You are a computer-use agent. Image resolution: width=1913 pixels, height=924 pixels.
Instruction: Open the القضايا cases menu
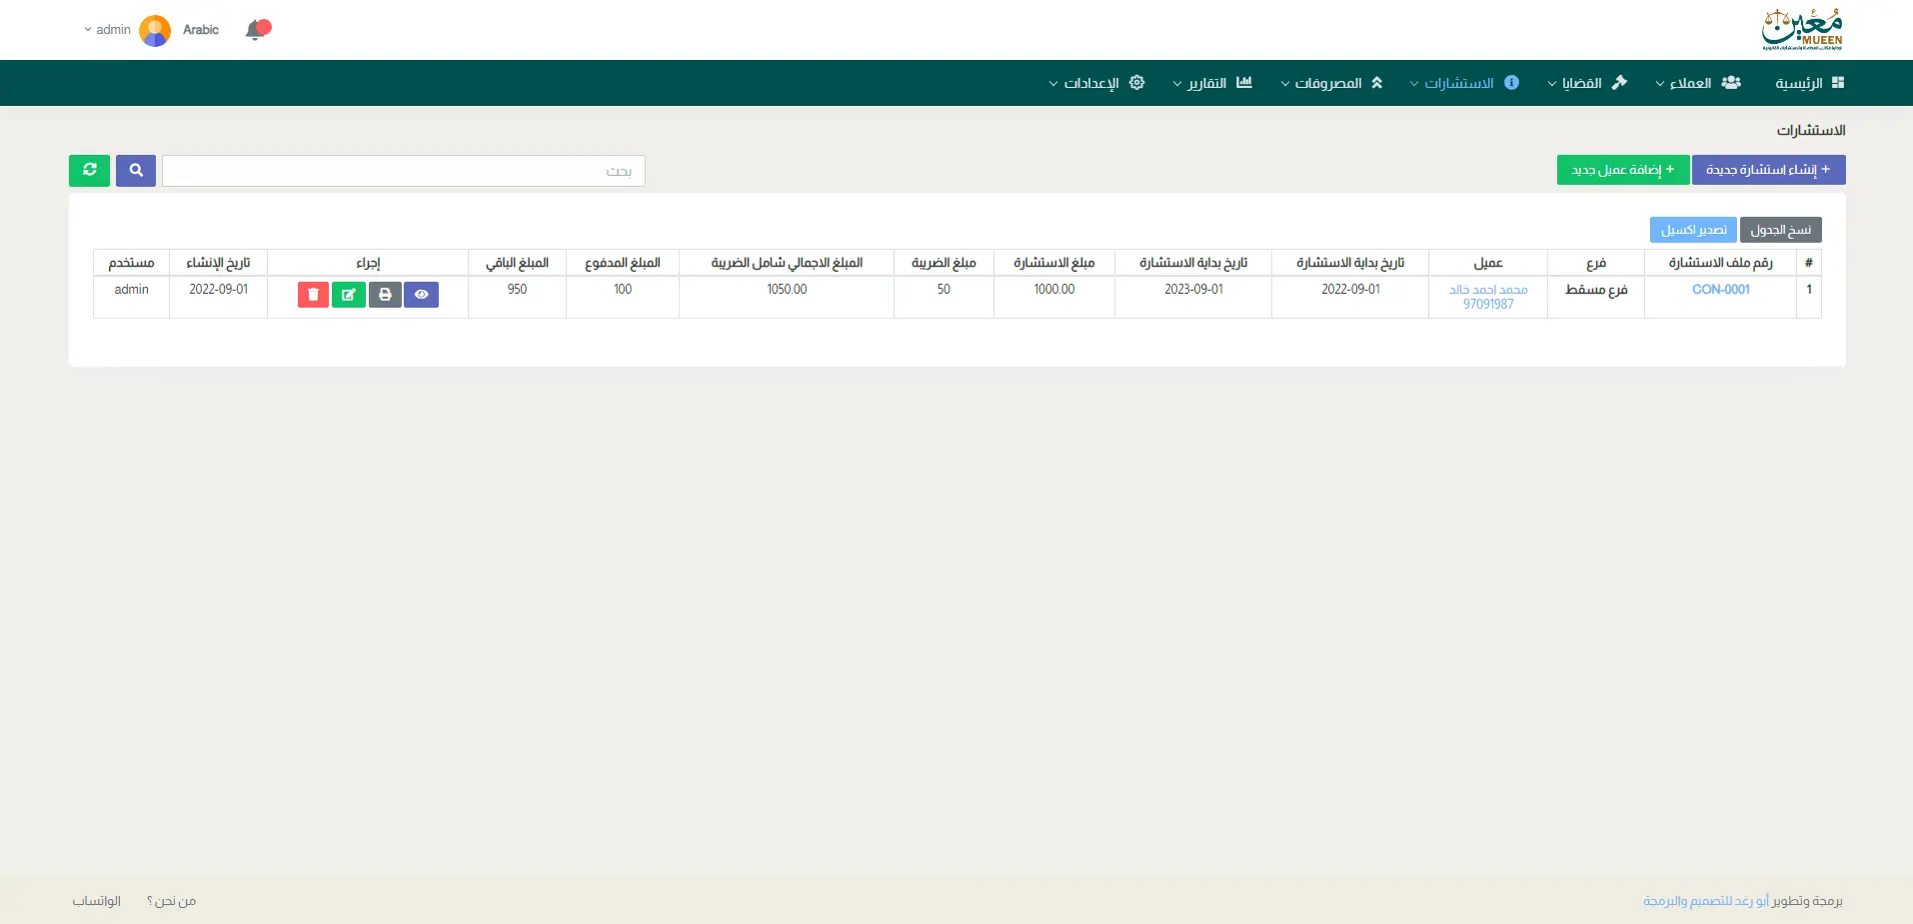1586,83
